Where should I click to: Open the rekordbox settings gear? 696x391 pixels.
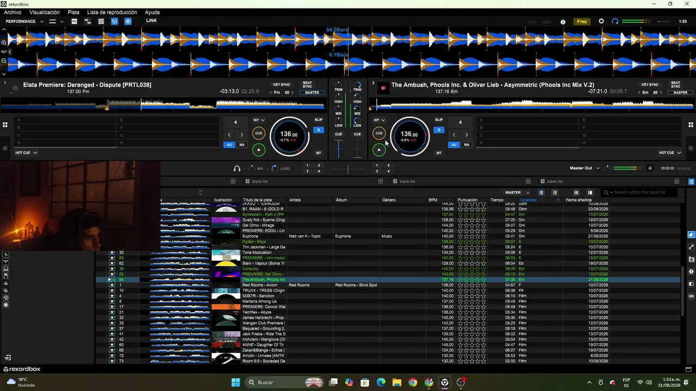click(601, 21)
